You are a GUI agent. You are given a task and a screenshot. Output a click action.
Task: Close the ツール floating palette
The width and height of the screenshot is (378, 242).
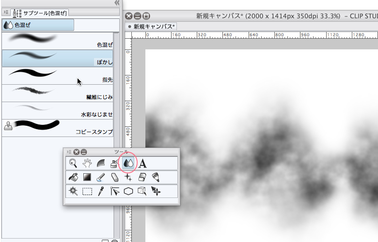(77, 152)
